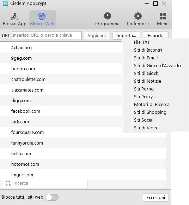Select Siti di Shopping import option

(150, 112)
